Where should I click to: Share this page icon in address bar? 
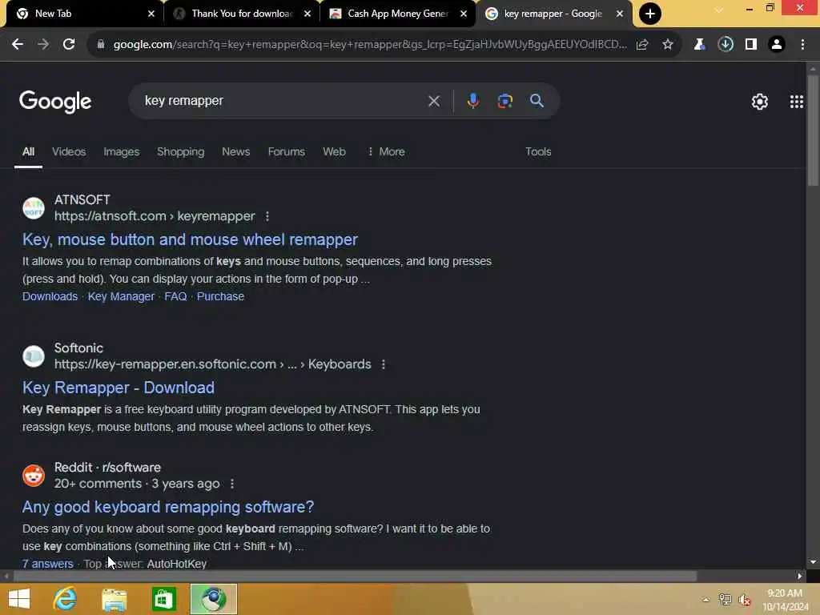(x=642, y=45)
